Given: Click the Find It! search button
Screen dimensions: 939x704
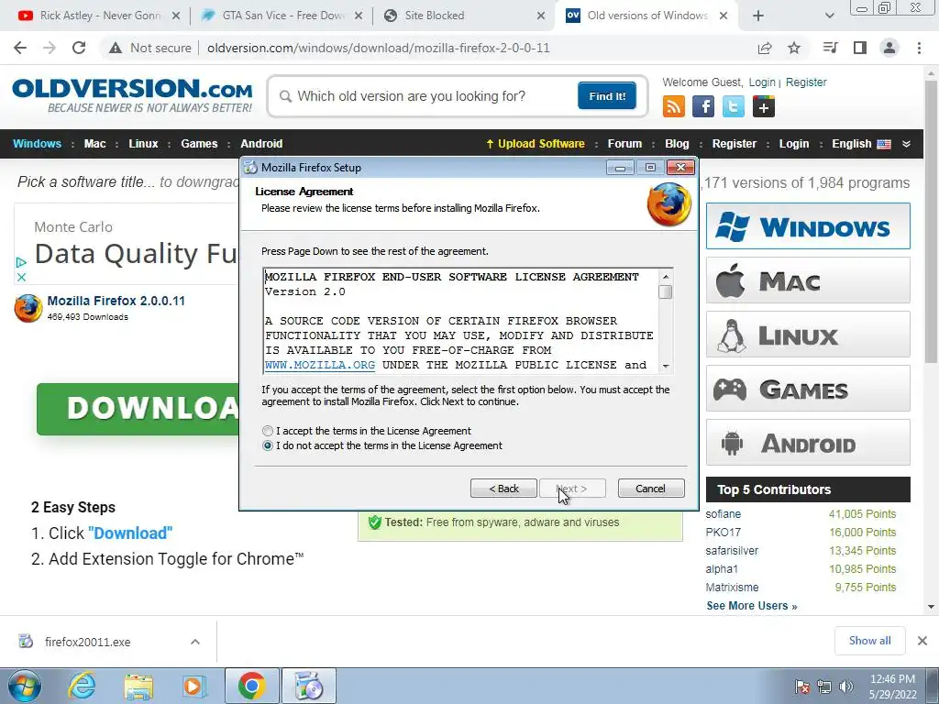Looking at the screenshot, I should point(607,95).
